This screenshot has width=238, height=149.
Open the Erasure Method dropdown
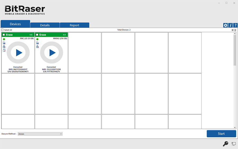pos(40,134)
